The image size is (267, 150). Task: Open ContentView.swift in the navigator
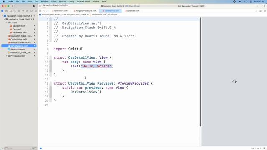pos(19,39)
